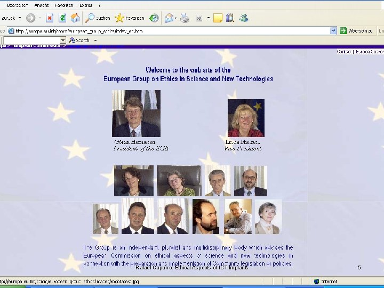Image resolution: width=384 pixels, height=288 pixels.
Task: Refresh the page with green arrows icon
Action: pyautogui.click(x=63, y=18)
